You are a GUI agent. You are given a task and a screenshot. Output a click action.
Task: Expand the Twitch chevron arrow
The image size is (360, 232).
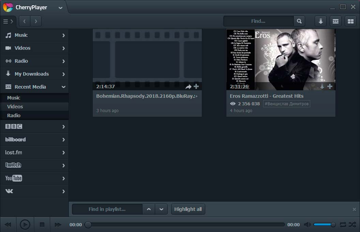[64, 166]
